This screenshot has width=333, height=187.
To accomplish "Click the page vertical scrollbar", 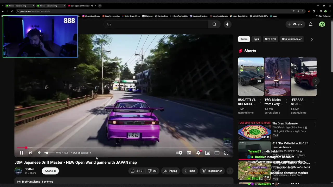I will [x=332, y=47].
